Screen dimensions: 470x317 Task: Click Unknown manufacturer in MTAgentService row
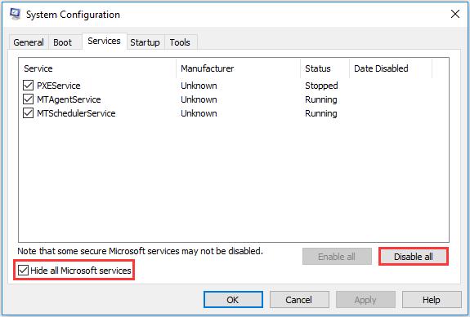click(199, 99)
